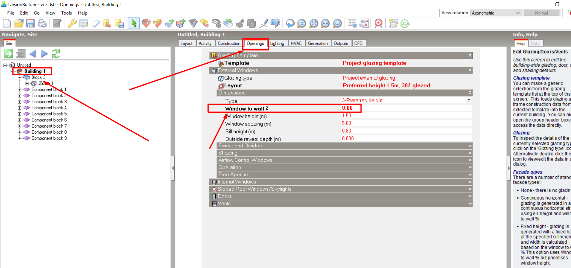Viewport: 571px width, 268px height.
Task: Switch to the HVAC tab
Action: (x=296, y=43)
